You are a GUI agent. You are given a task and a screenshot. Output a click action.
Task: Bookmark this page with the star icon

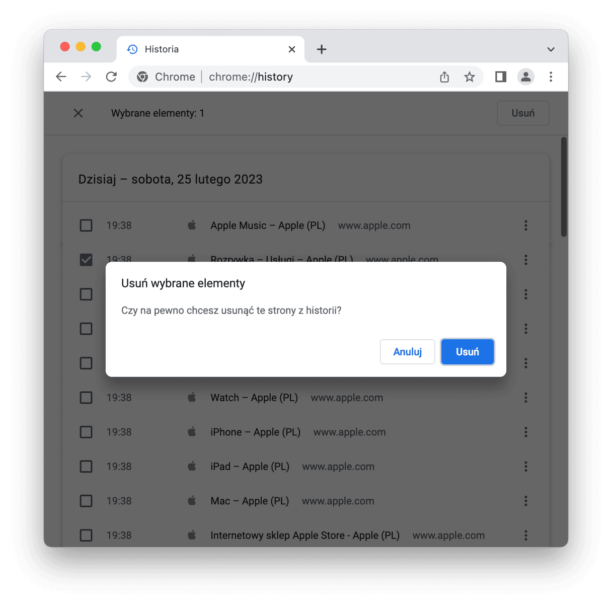click(x=470, y=77)
